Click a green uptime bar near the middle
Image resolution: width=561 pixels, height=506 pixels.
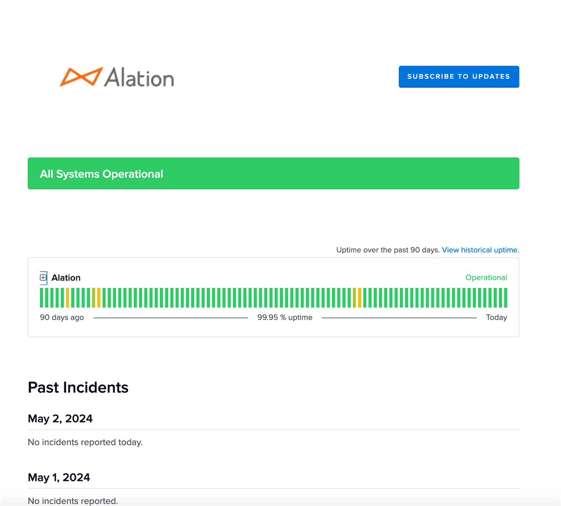[x=276, y=297]
